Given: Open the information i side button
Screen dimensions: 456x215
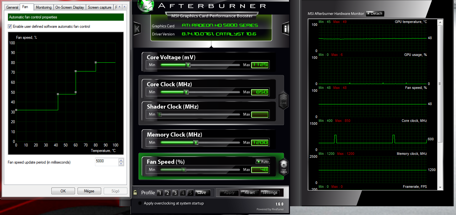Looking at the screenshot, I should [x=286, y=28].
